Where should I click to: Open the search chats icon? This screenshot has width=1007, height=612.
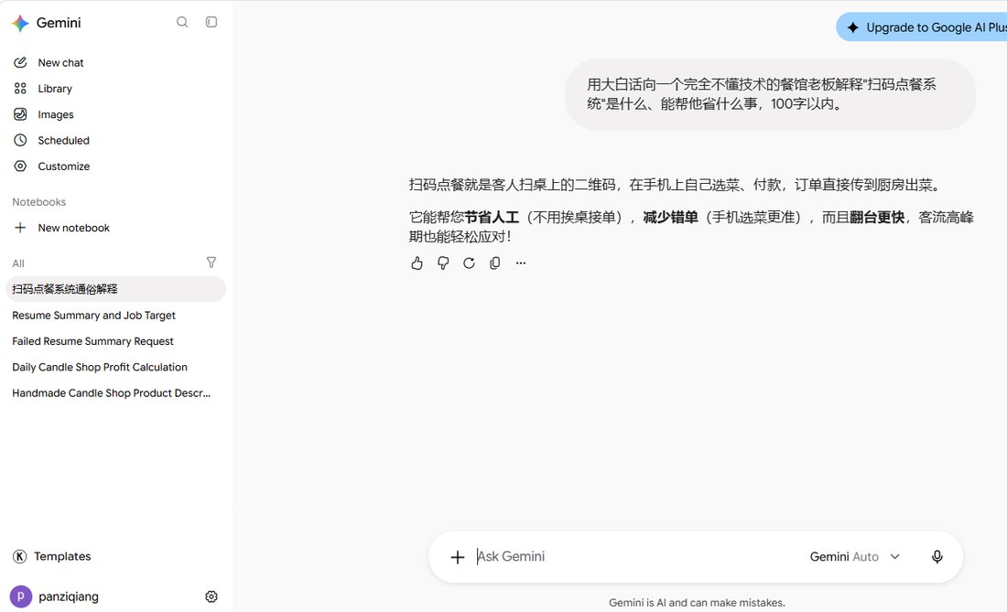point(182,22)
